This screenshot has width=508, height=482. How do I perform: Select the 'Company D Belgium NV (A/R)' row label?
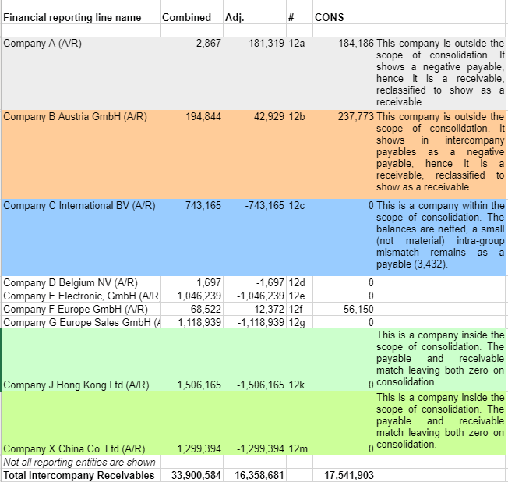(71, 282)
